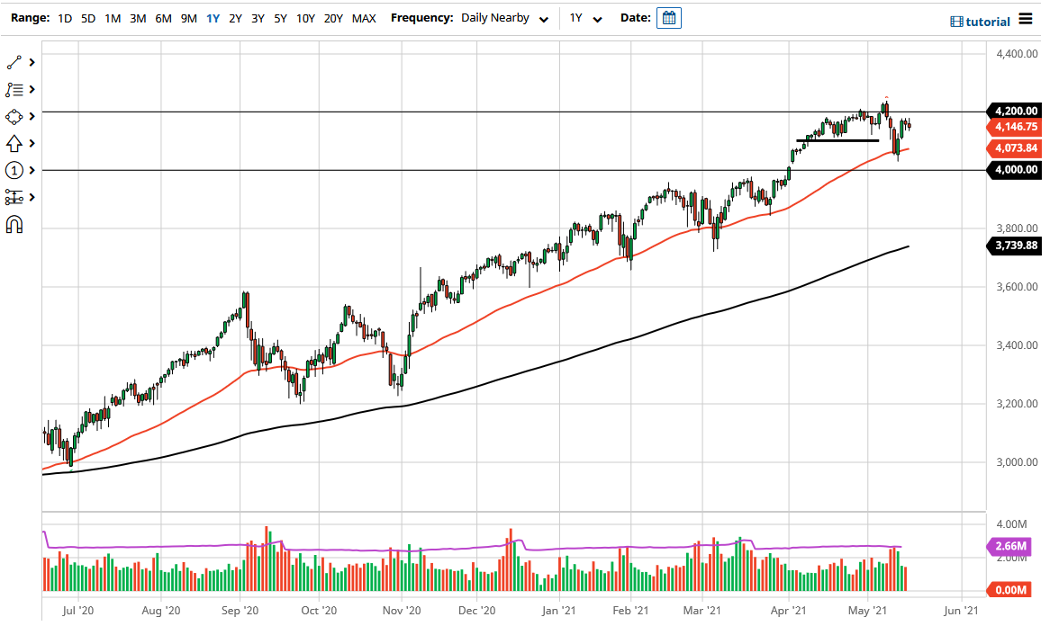Select the numbered annotation tool
This screenshot has width=1050, height=635.
pyautogui.click(x=14, y=170)
